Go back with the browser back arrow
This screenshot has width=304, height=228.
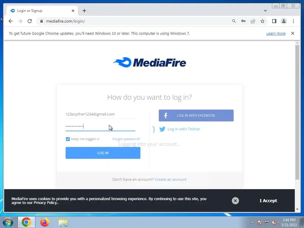click(11, 21)
